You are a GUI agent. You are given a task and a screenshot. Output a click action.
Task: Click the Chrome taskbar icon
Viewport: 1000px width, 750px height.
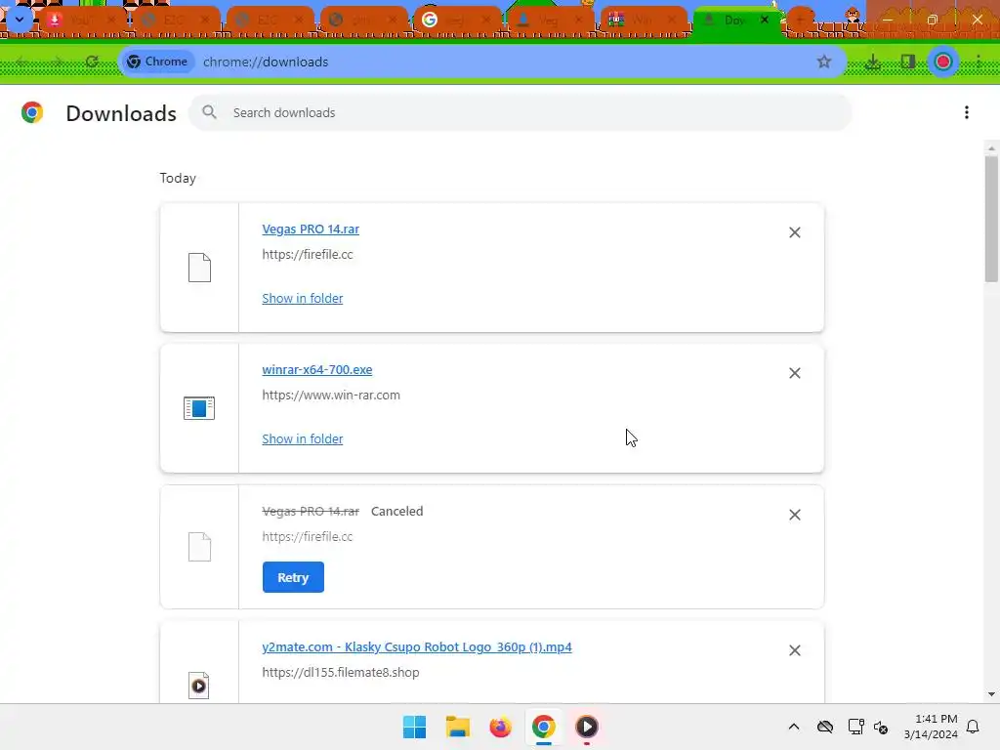click(543, 727)
